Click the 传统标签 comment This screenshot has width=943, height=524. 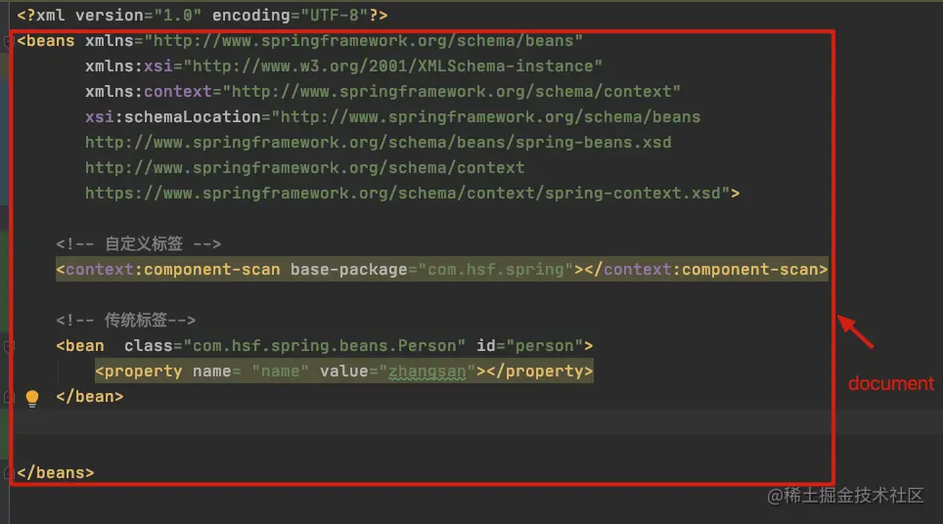125,321
